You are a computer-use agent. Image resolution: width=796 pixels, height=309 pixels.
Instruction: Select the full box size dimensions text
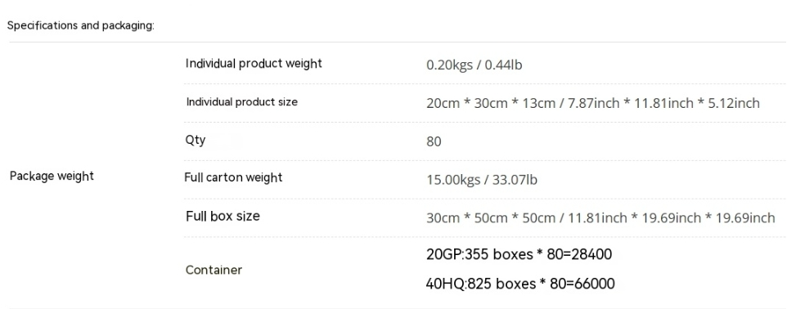point(600,218)
